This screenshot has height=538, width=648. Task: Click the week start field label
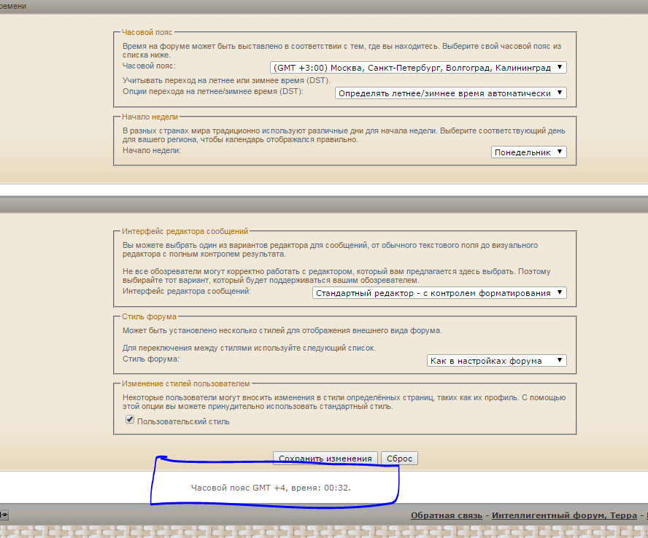(152, 150)
